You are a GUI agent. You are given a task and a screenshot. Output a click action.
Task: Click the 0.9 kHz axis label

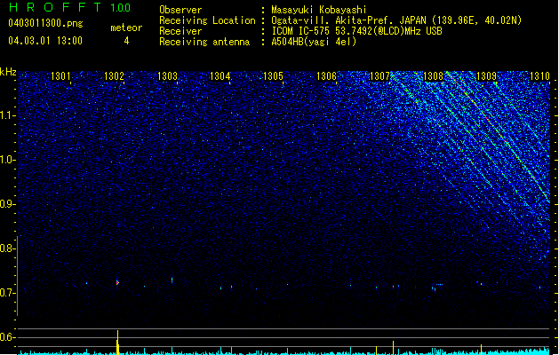coord(7,204)
